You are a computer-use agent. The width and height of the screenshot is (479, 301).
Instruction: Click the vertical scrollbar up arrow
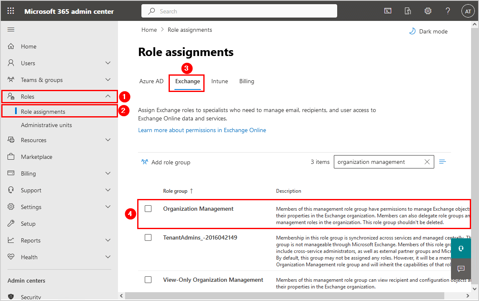[x=474, y=24]
